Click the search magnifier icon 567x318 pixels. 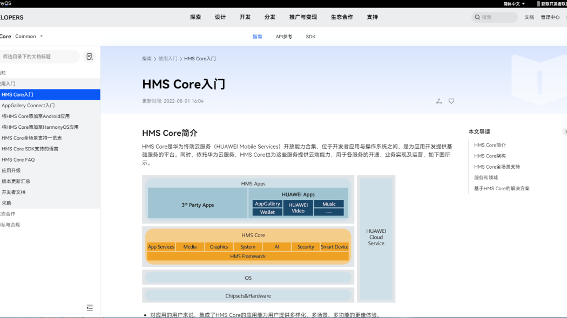click(x=477, y=17)
